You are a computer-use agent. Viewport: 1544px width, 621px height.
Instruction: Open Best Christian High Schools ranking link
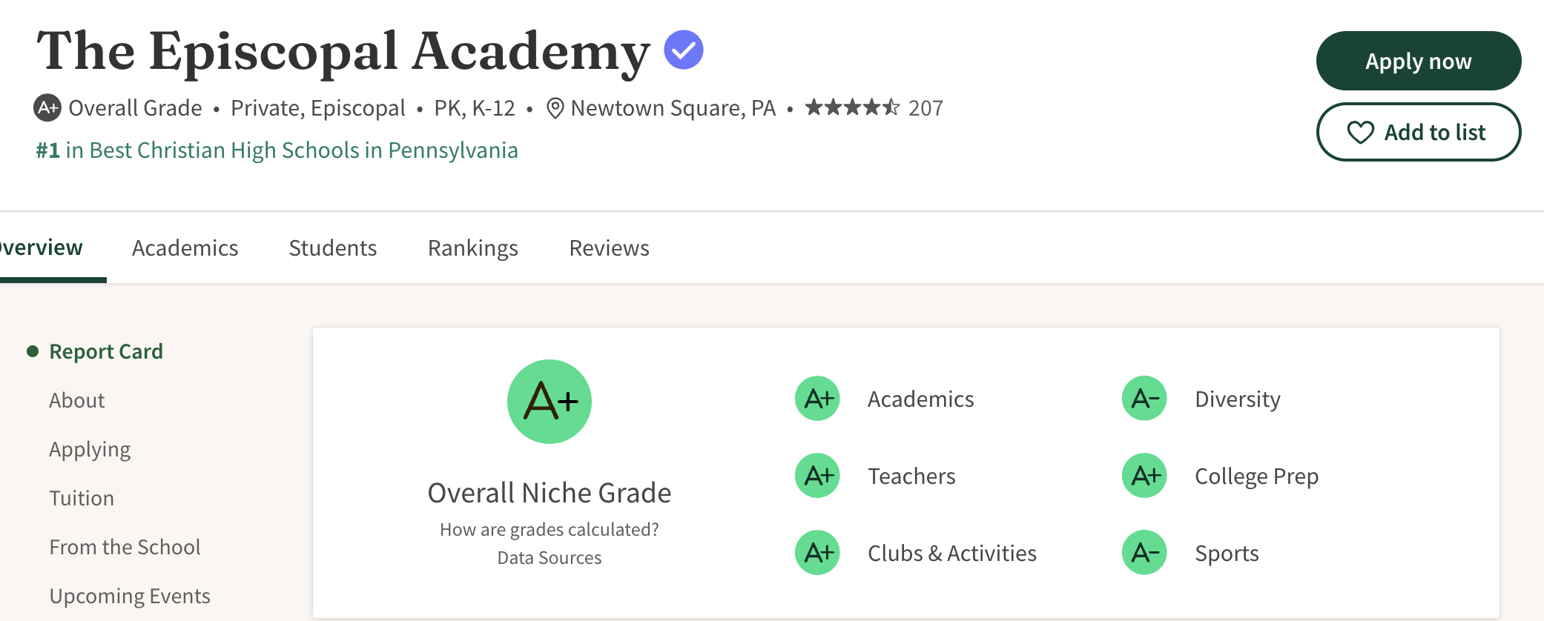(277, 150)
